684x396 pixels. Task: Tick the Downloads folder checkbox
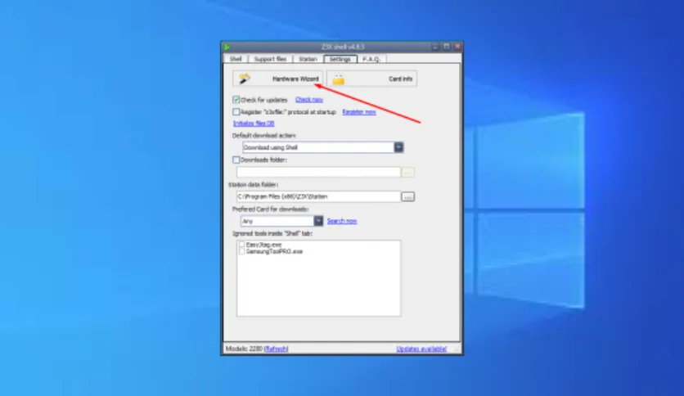(x=236, y=160)
